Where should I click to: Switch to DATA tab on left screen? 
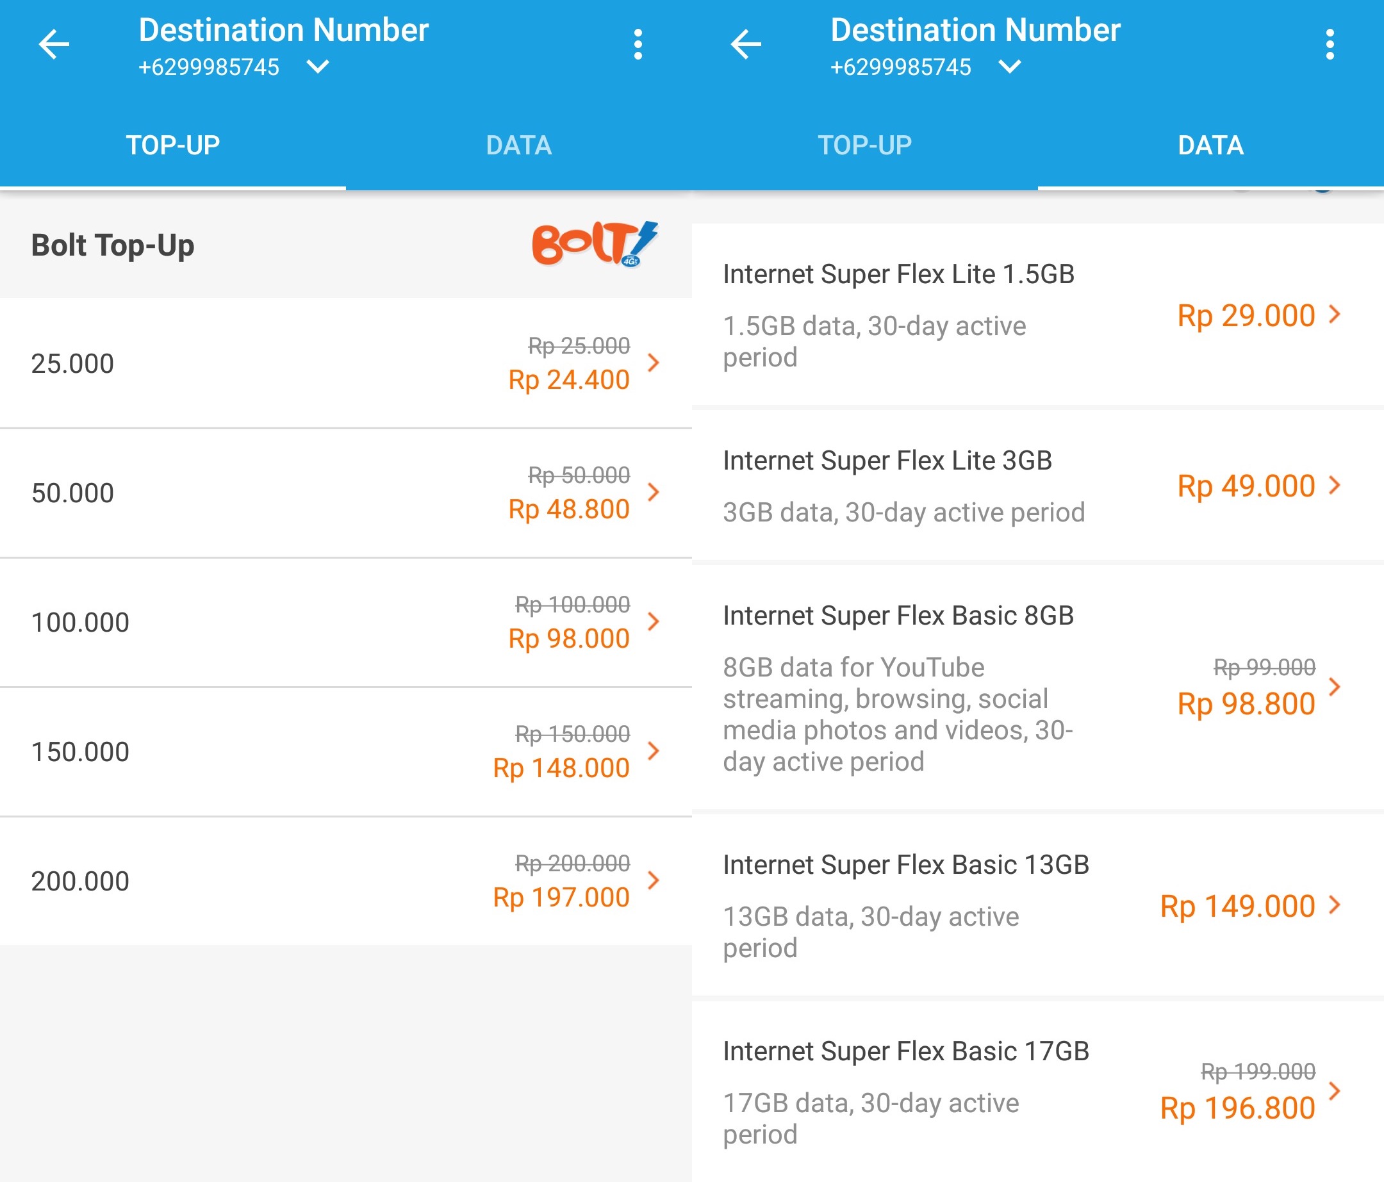[519, 145]
